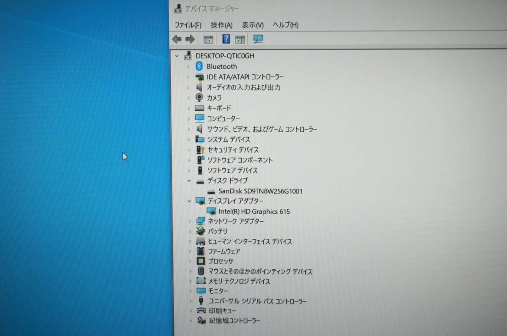
Task: Click the mouse icon next to マウスとそのほかのポインティング デバイス
Action: (201, 271)
